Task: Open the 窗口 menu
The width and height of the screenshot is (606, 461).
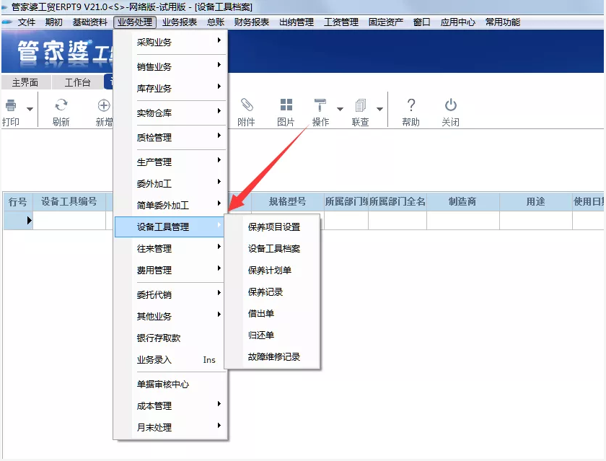Action: pos(421,22)
